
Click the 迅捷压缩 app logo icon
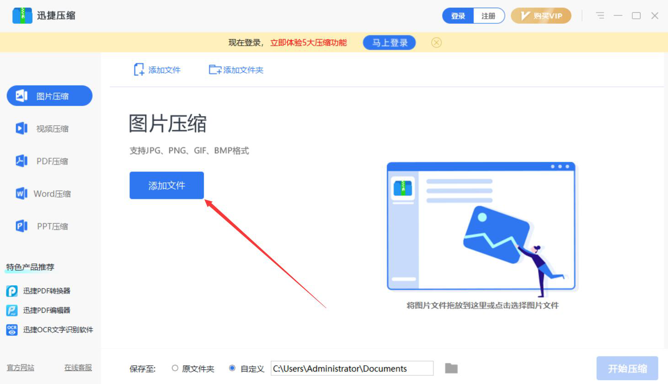pos(22,16)
